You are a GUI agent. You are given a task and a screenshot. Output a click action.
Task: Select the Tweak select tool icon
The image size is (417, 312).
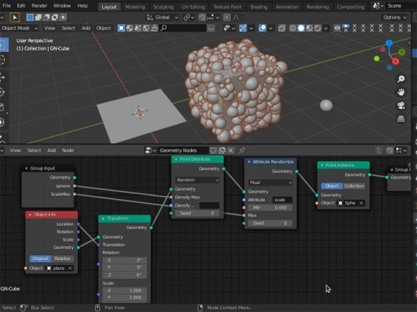click(x=15, y=18)
